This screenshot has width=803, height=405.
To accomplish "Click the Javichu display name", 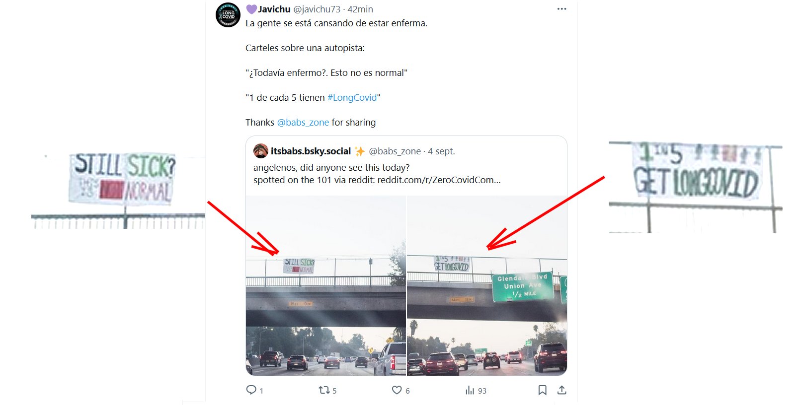I will [x=274, y=9].
